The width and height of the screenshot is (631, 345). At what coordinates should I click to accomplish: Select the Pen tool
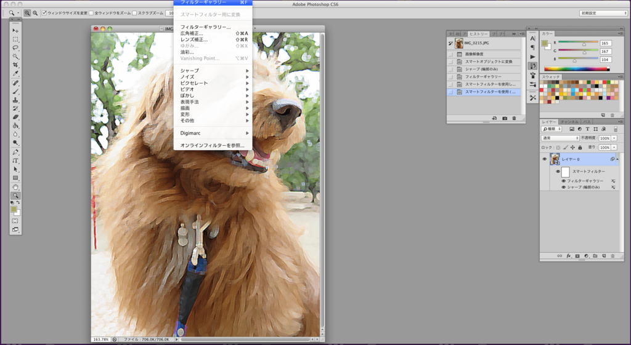click(15, 153)
